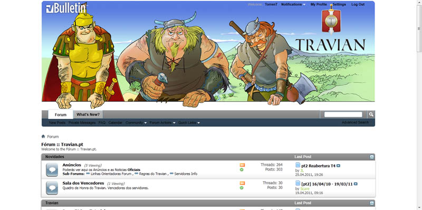Click go-to-last-post icon after [pt2] 16/04/10 - 19/03/11
422x210 pixels.
click(x=356, y=184)
